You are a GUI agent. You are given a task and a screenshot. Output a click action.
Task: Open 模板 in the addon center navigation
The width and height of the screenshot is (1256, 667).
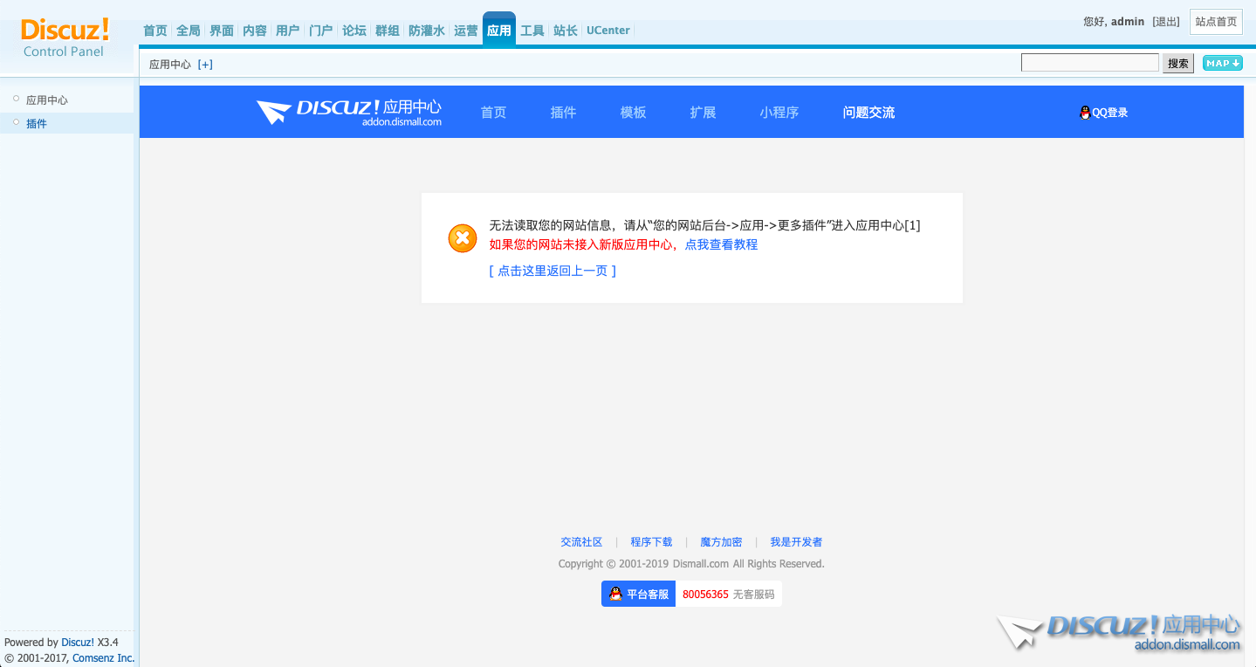[633, 113]
